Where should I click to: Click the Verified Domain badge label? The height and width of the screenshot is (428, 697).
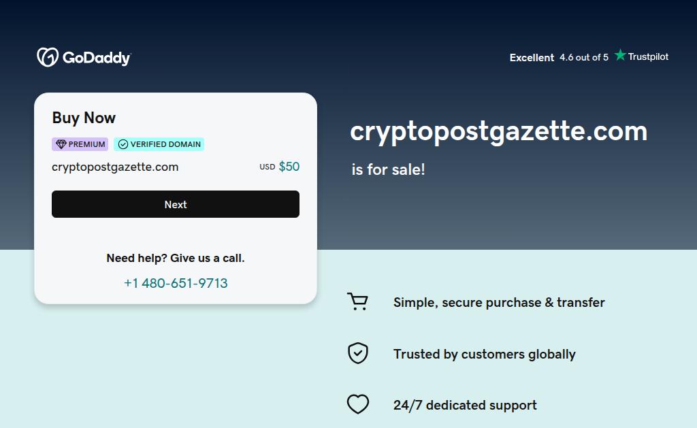[x=165, y=144]
